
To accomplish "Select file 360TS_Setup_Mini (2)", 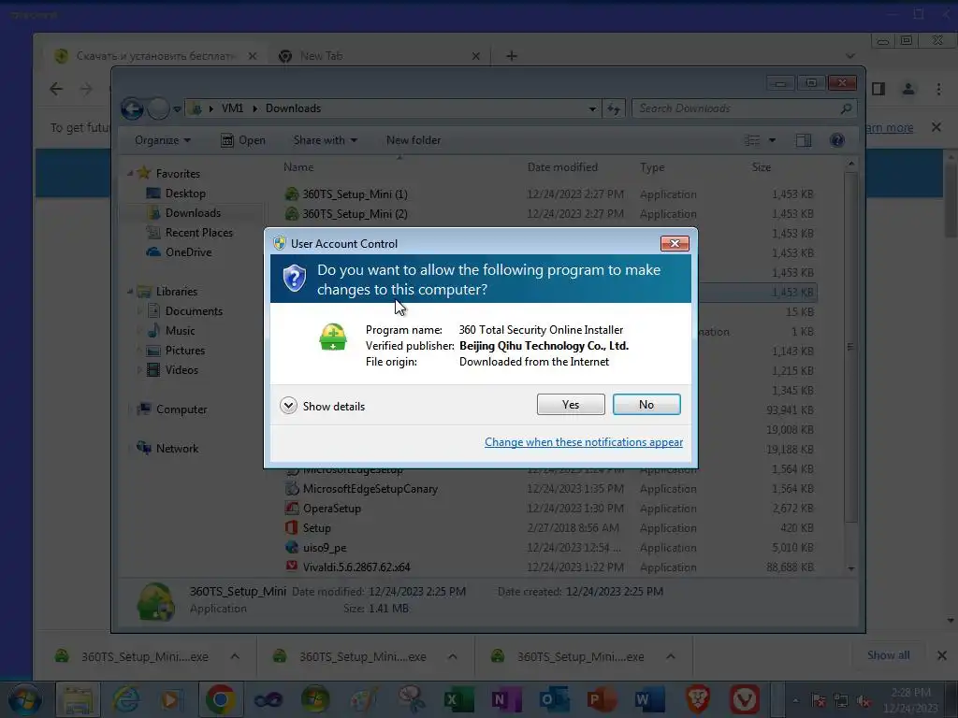I will (355, 214).
